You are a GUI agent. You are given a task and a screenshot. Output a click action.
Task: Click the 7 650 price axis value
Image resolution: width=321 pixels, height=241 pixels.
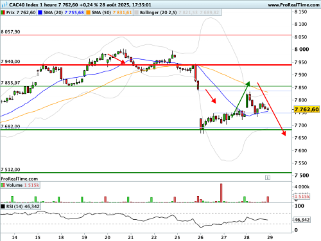[x=300, y=138]
